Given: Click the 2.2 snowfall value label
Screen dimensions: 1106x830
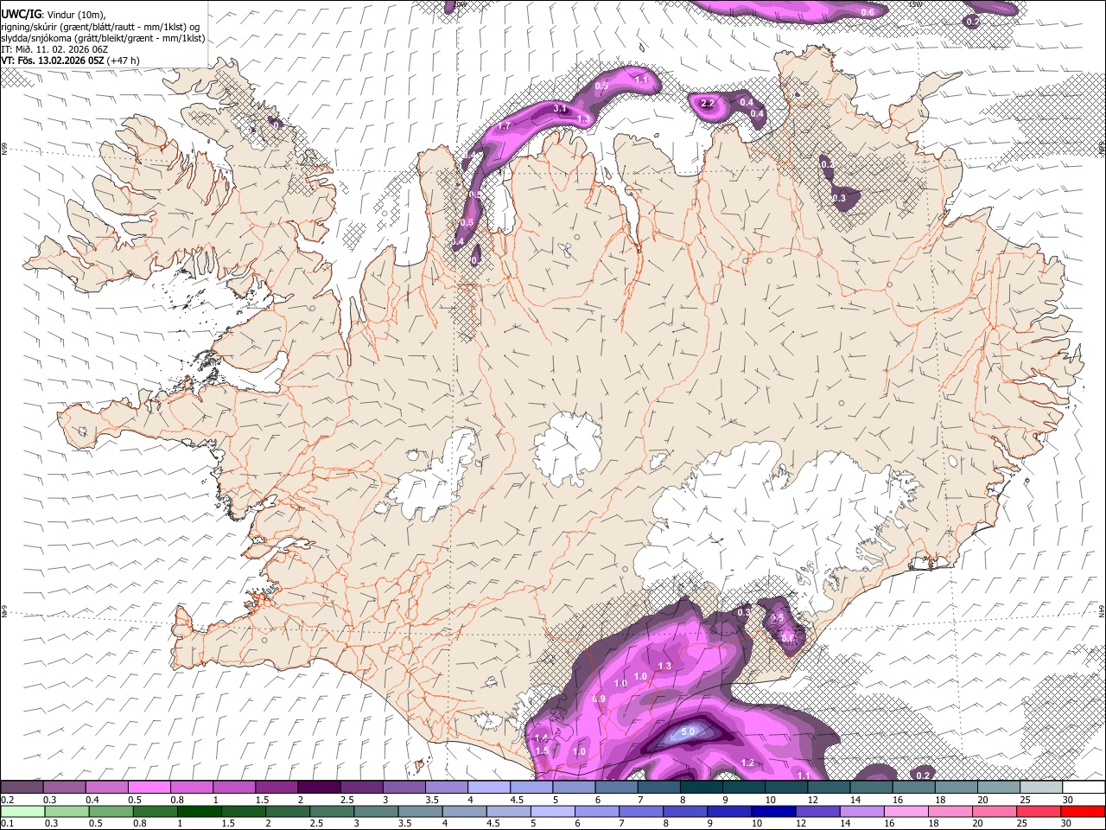Looking at the screenshot, I should coord(708,104).
